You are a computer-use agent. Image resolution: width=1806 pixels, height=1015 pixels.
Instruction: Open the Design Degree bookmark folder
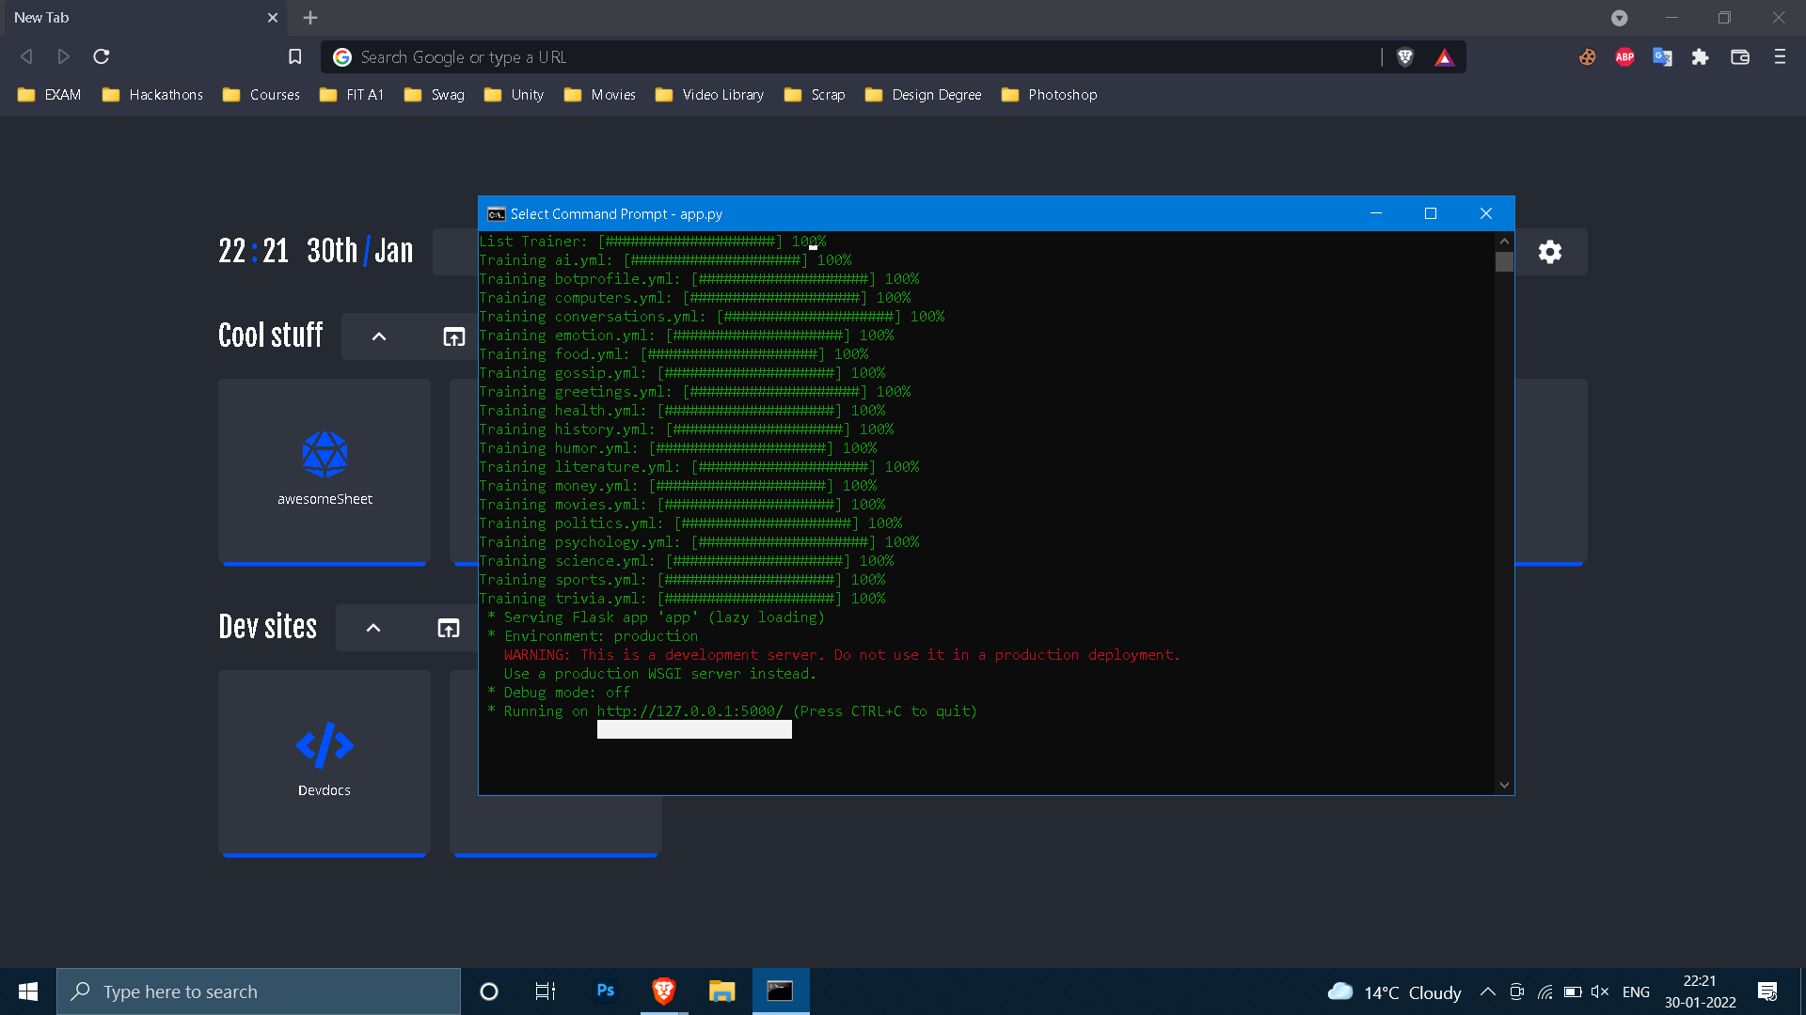click(923, 95)
